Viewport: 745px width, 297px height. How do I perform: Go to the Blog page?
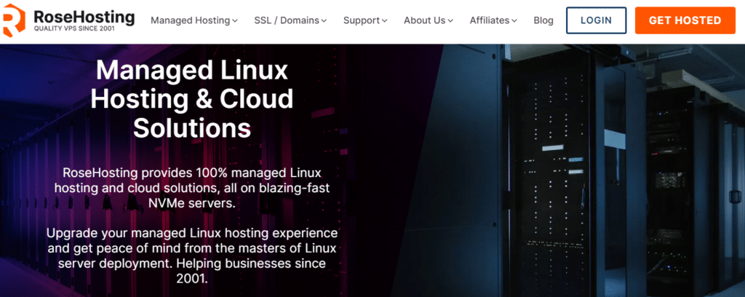(x=543, y=20)
